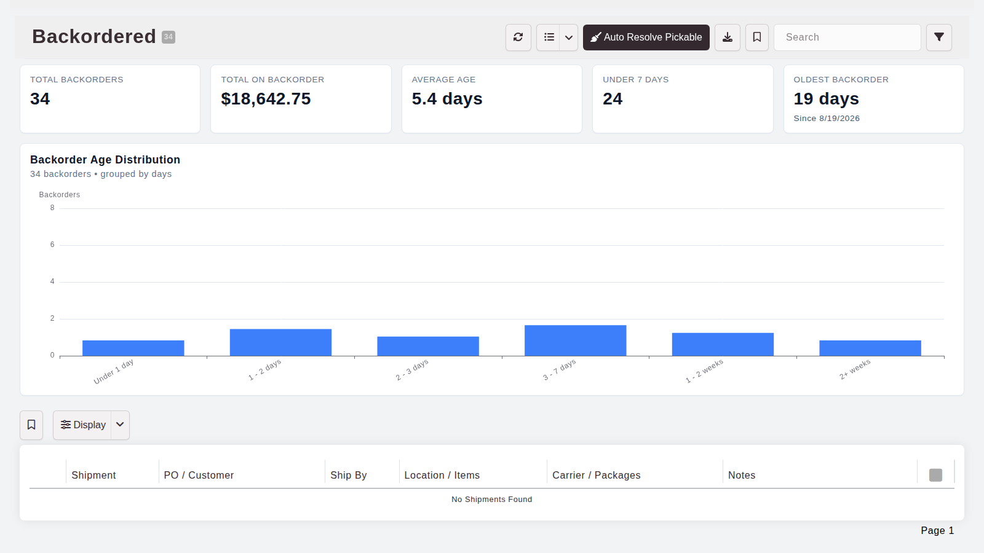The height and width of the screenshot is (553, 984).
Task: Expand the list view dropdown arrow
Action: pos(569,37)
